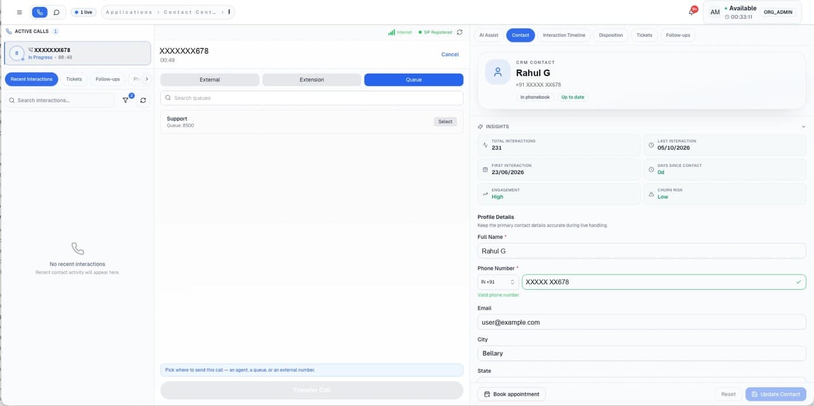Select Queue transfer type
The image size is (814, 406).
[413, 80]
